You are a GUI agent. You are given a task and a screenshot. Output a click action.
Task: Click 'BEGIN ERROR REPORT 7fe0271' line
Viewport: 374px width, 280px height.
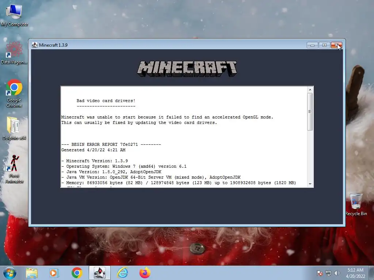coord(111,144)
